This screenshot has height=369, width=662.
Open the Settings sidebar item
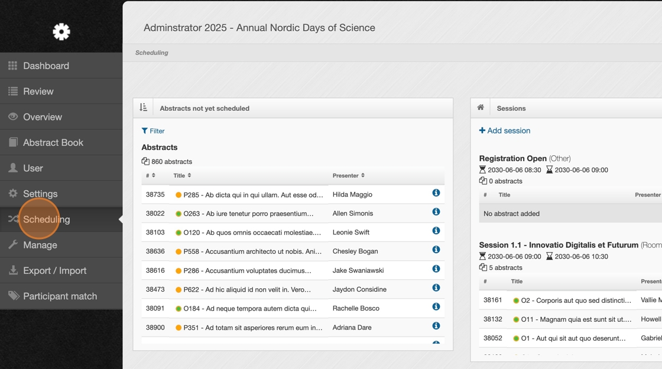tap(40, 194)
